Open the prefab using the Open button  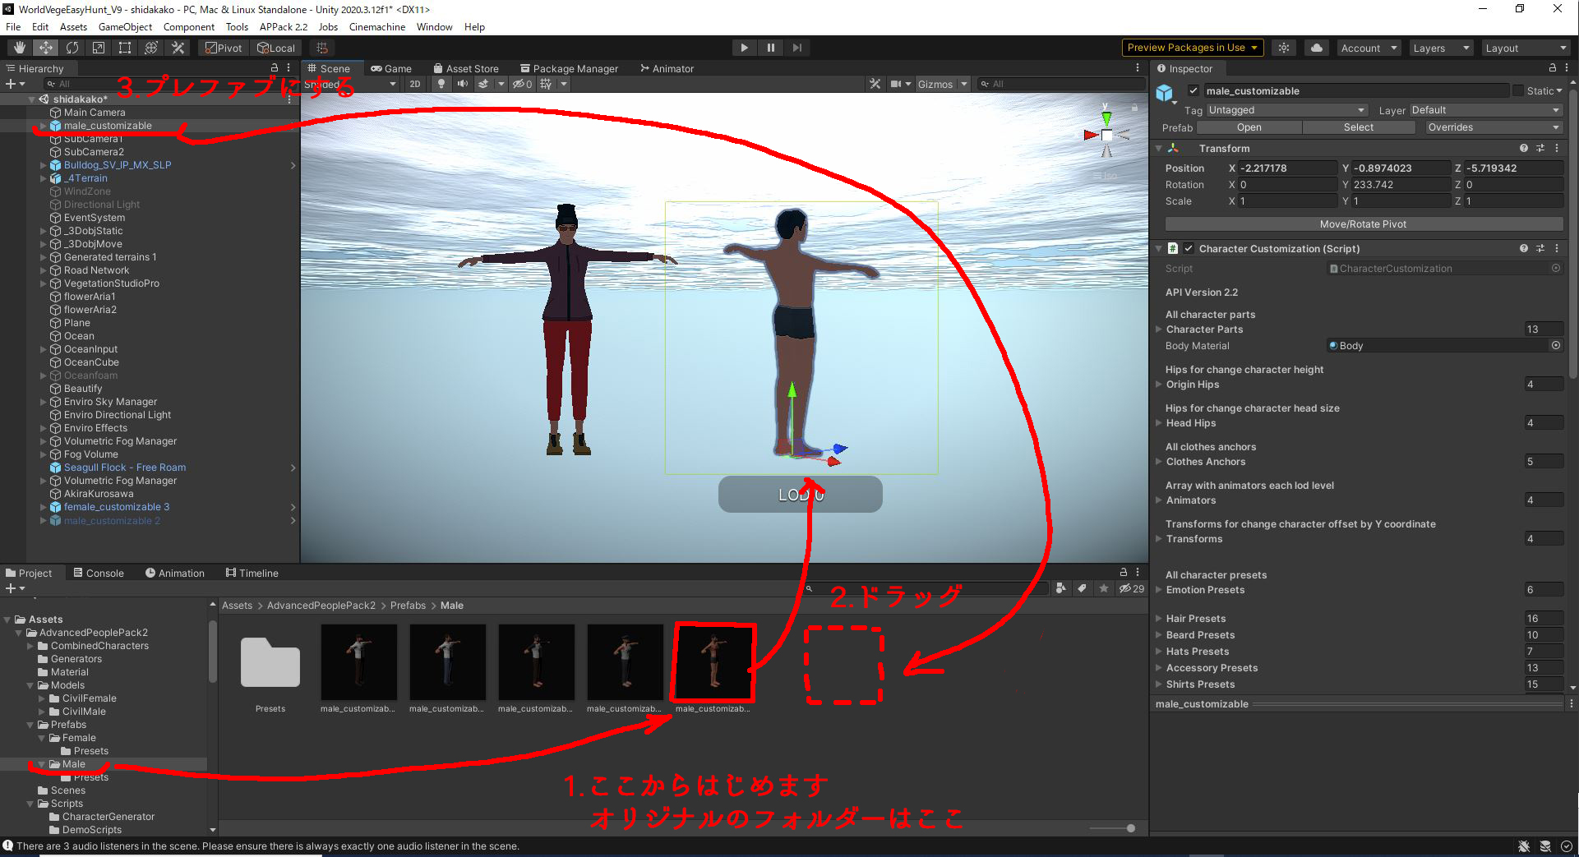1249,127
